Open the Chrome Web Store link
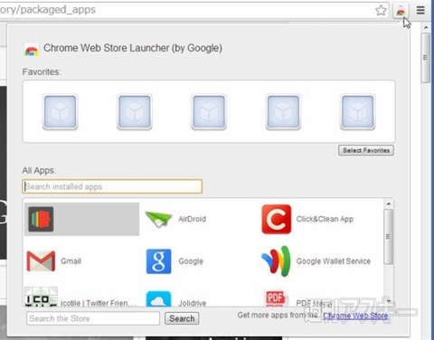 355,316
